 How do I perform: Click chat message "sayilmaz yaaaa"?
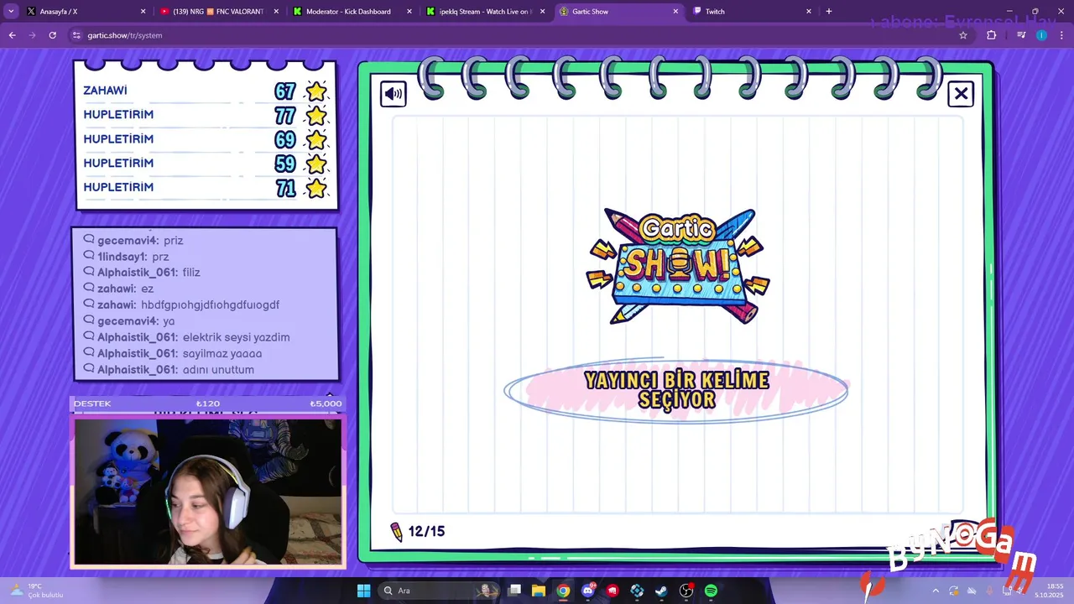click(x=222, y=353)
